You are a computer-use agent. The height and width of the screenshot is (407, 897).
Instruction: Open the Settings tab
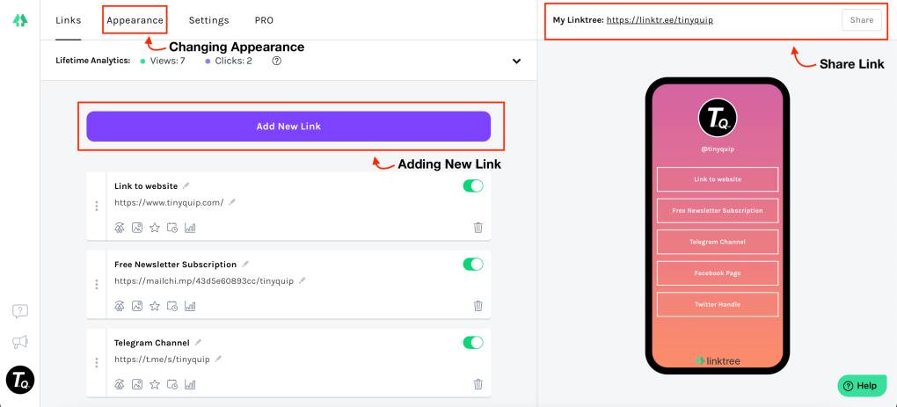coord(208,20)
